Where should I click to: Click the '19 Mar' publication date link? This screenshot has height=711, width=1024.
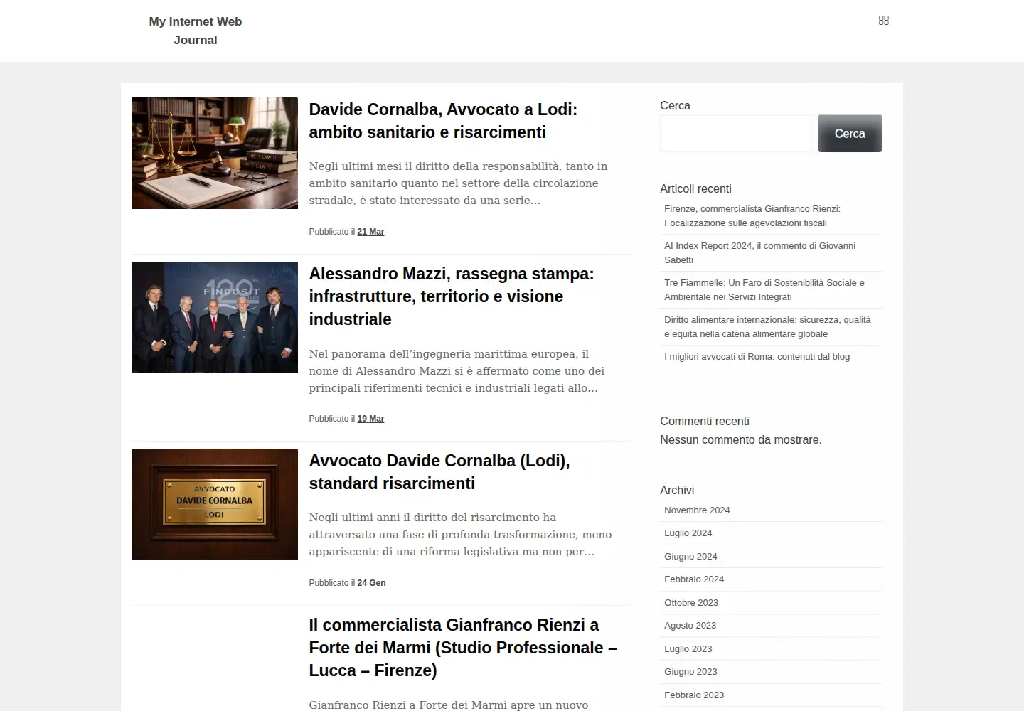(x=370, y=419)
